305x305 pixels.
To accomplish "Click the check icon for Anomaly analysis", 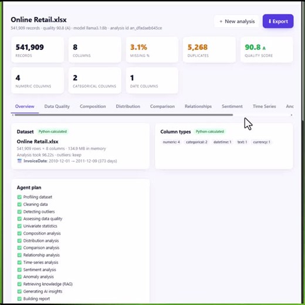I will coord(19,277).
